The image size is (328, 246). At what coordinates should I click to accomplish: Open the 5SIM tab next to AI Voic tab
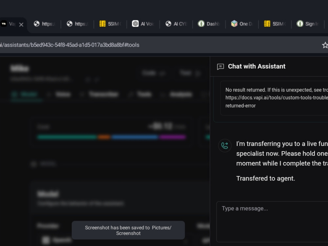pos(110,24)
